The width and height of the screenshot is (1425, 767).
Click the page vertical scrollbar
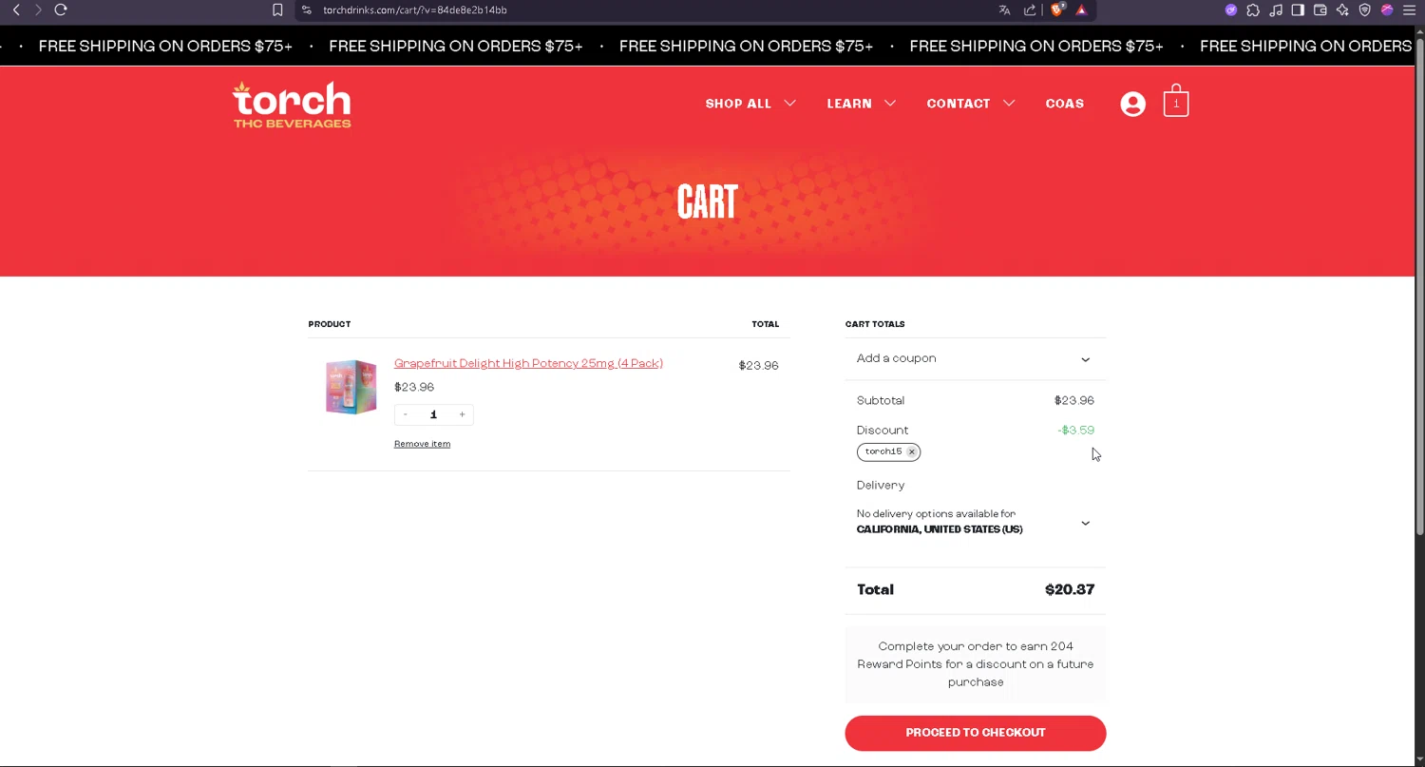click(x=1419, y=285)
